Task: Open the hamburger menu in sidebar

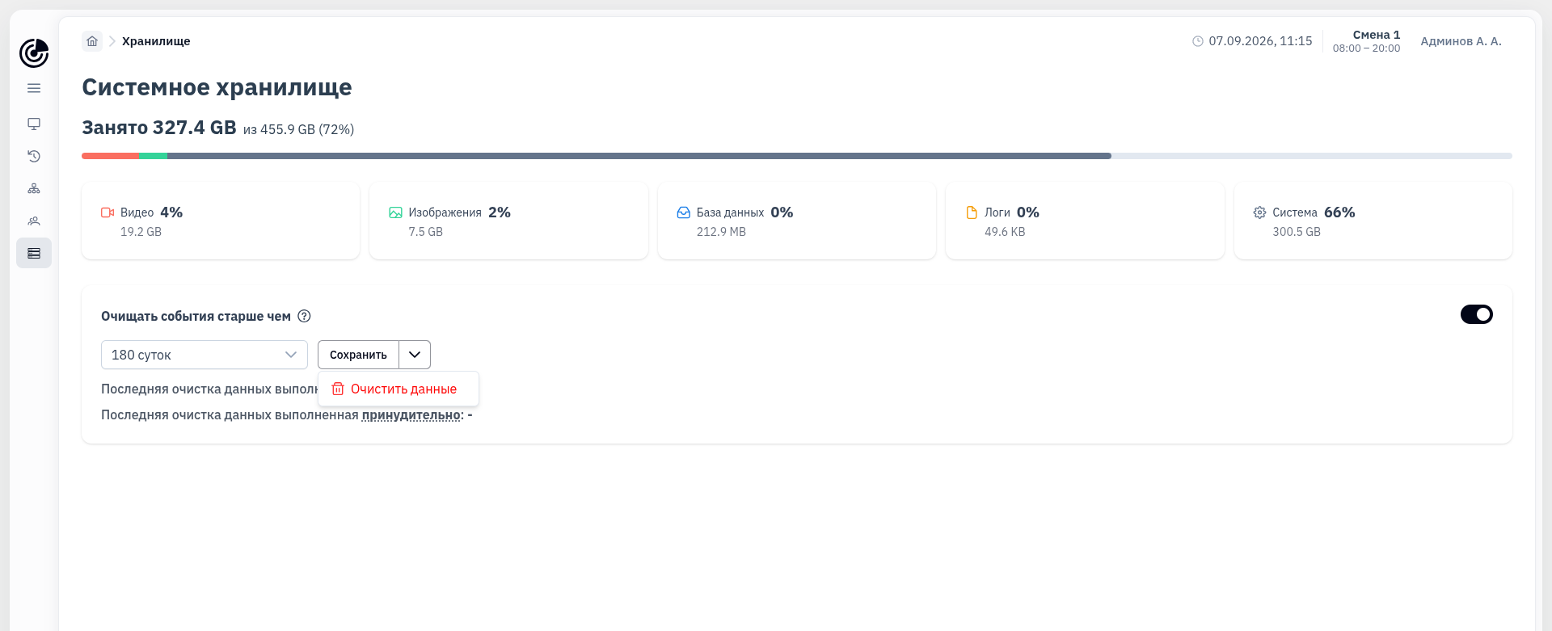Action: pos(34,88)
